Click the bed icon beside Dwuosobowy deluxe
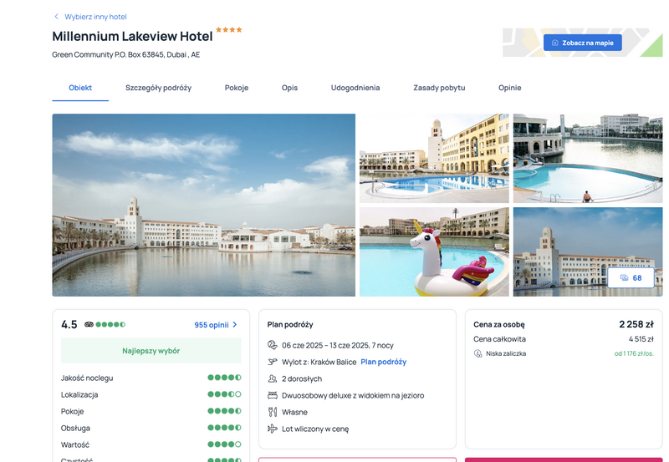The height and width of the screenshot is (462, 669). click(273, 395)
